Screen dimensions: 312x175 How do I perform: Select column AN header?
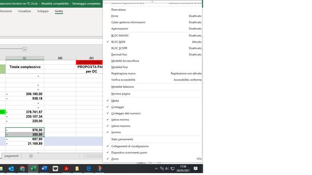tap(90, 58)
